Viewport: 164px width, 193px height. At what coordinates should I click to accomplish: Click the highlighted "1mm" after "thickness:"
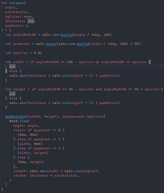tap(31, 21)
